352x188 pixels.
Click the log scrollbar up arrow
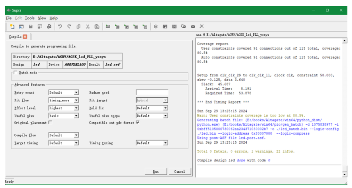[x=344, y=41]
